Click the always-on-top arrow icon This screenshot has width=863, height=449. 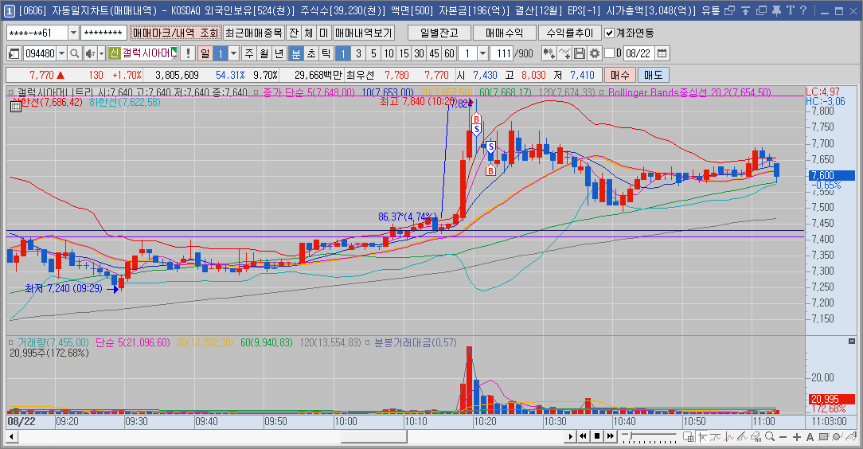click(745, 10)
